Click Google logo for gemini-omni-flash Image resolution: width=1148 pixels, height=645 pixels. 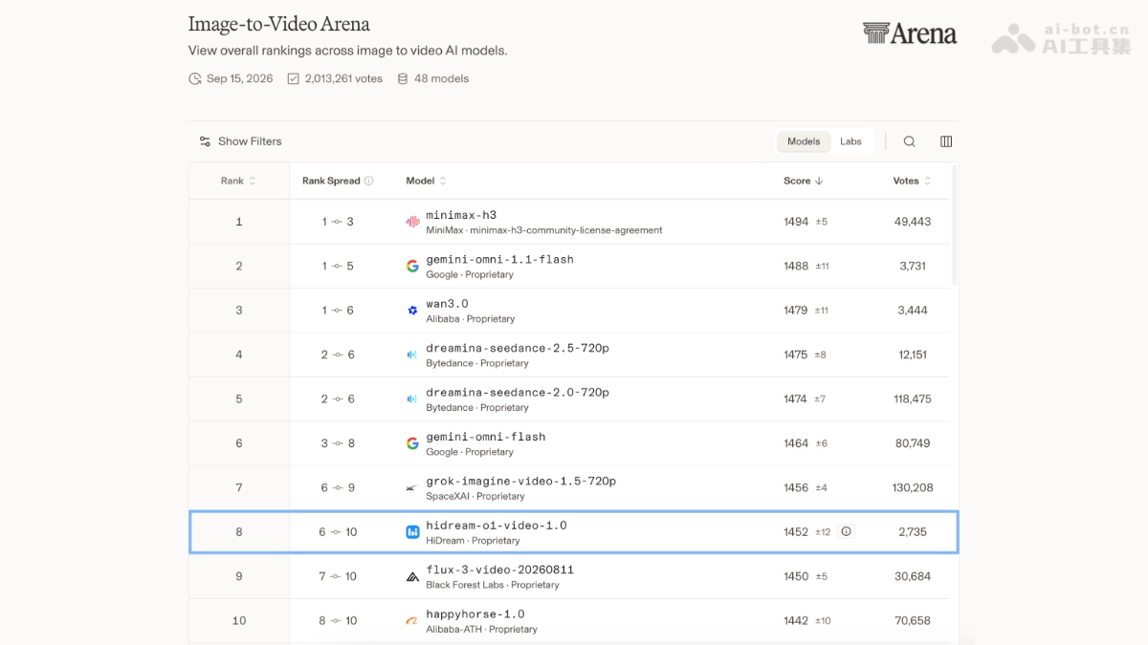click(412, 443)
